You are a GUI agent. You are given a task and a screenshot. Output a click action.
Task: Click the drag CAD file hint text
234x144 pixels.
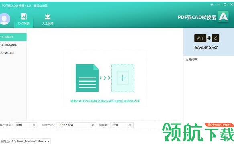[105, 101]
